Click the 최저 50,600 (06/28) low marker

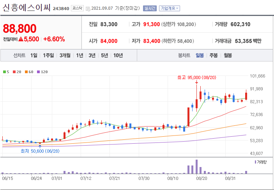(x=40, y=151)
